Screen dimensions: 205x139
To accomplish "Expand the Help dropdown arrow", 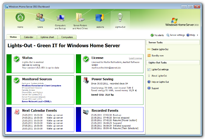I will pyautogui.click(x=197, y=35).
